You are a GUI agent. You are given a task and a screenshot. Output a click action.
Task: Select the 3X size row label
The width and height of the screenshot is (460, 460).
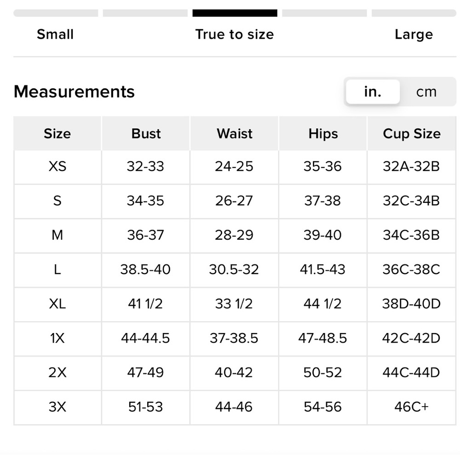57,407
